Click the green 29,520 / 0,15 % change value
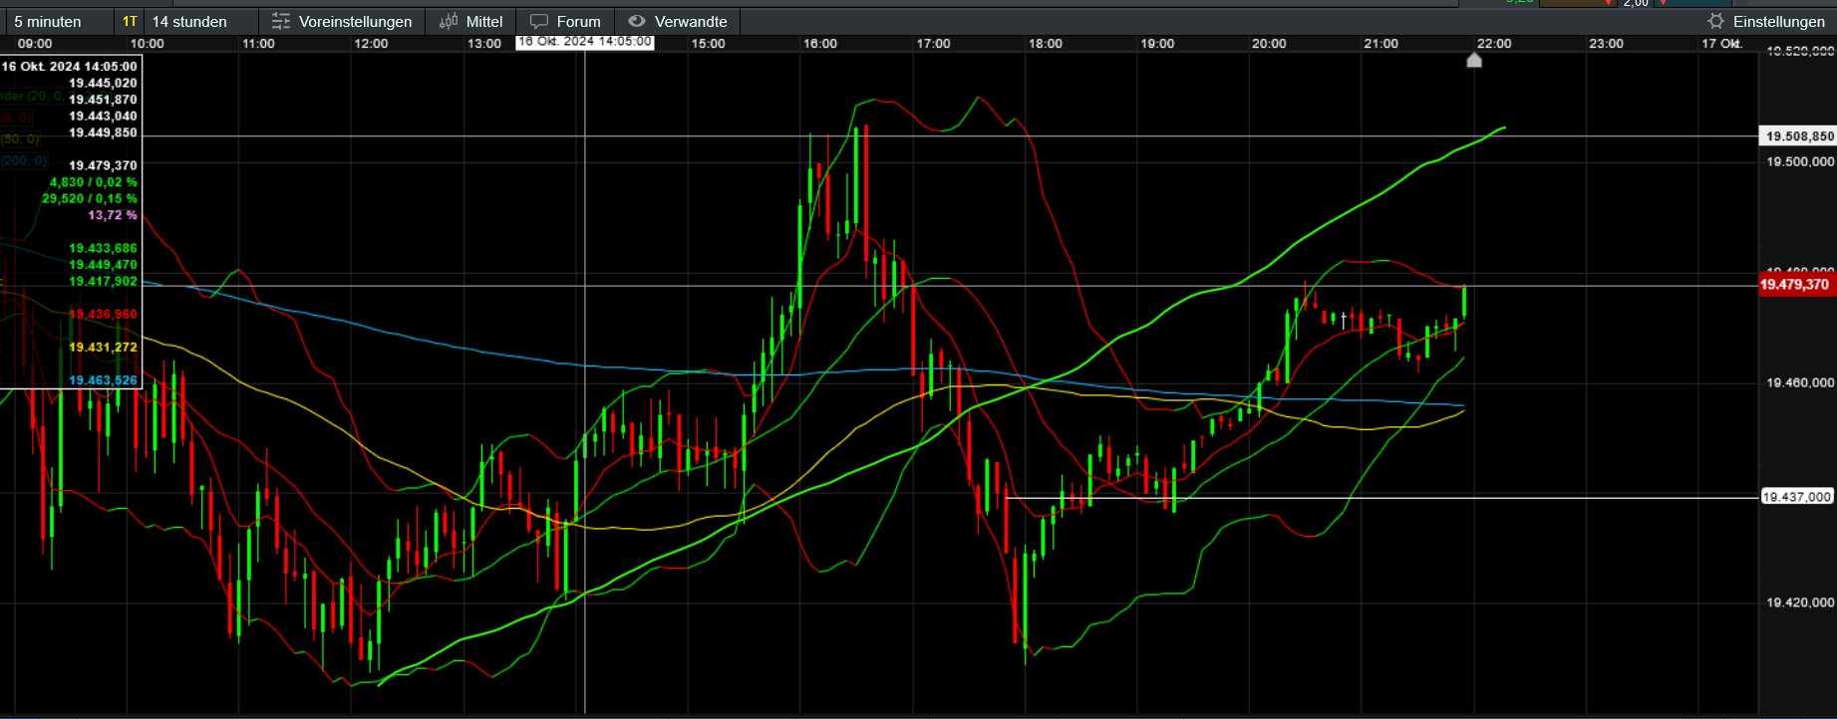 90,198
